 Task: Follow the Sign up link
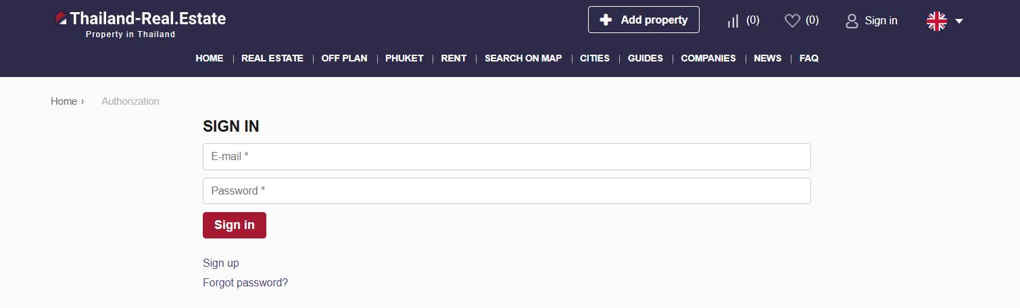pos(221,263)
